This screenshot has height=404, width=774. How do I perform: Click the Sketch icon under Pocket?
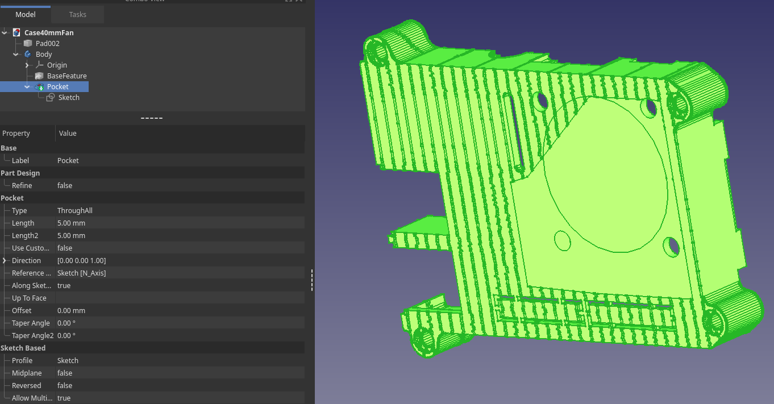pyautogui.click(x=51, y=97)
